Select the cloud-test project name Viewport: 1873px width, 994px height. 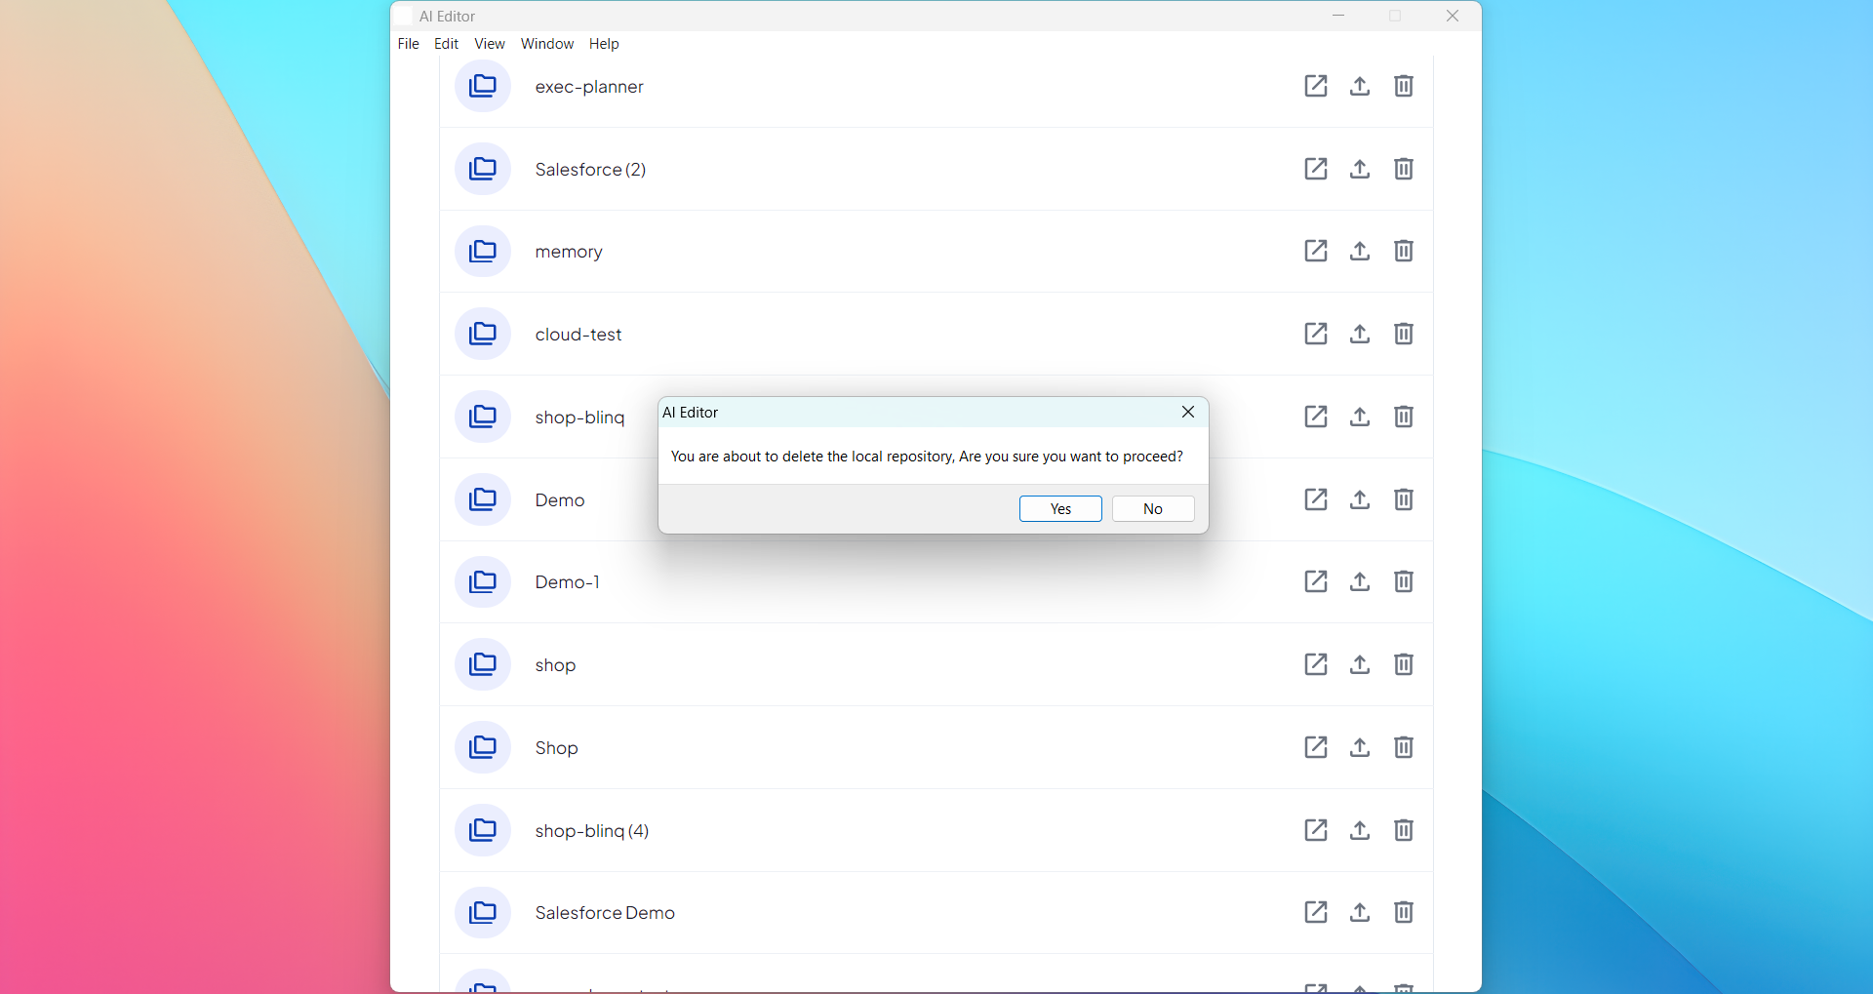578,335
